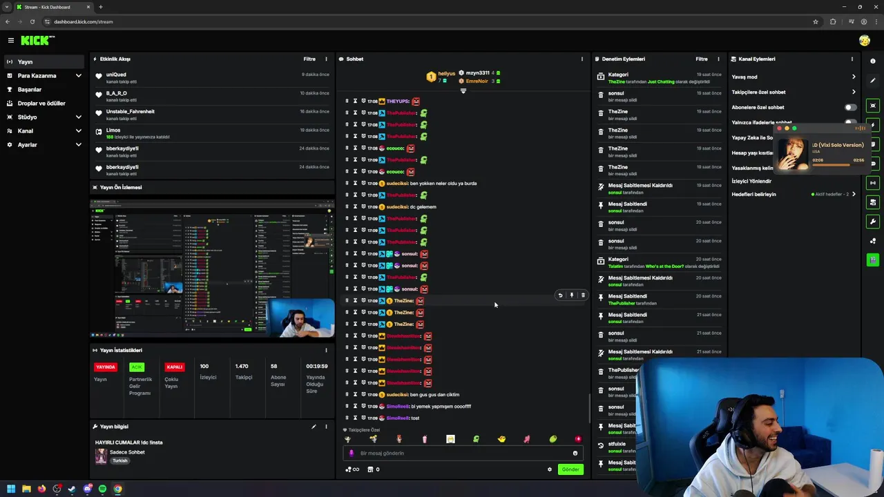The width and height of the screenshot is (884, 497).
Task: Edit stream info with pencil icon
Action: (314, 427)
